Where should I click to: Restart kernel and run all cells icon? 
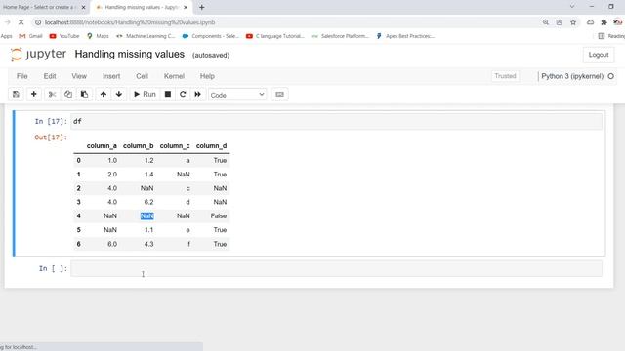197,95
